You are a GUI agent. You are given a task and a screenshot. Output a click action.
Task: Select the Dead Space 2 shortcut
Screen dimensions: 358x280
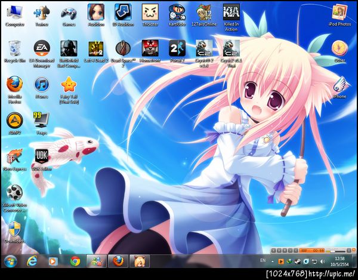[123, 54]
